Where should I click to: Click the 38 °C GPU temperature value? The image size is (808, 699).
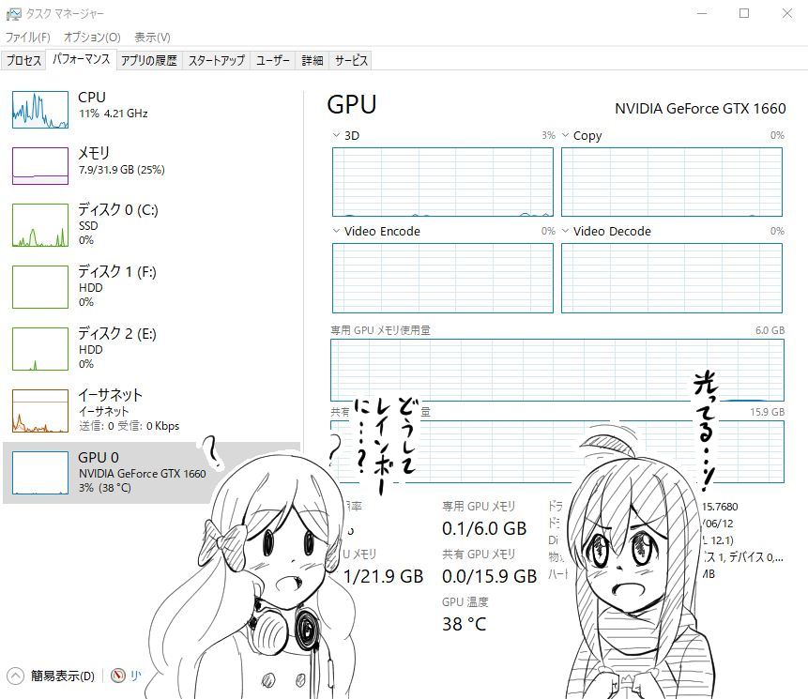(465, 624)
